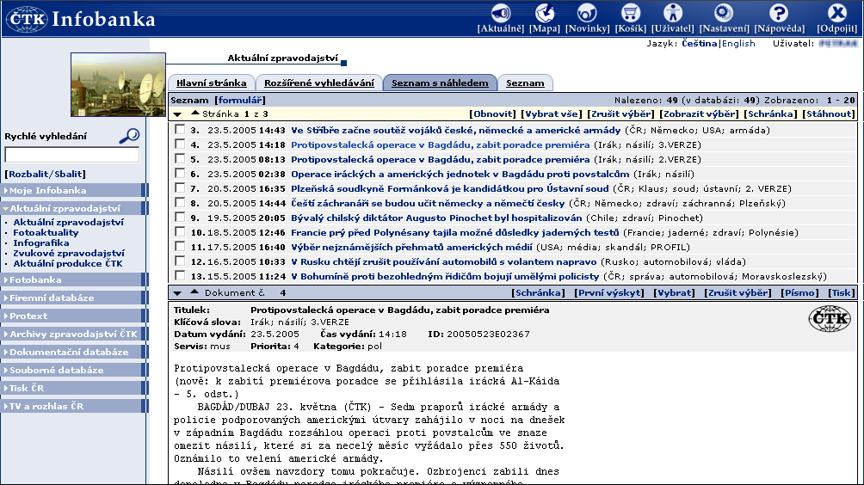Click the quick search input field
This screenshot has height=485, width=864.
tap(71, 156)
